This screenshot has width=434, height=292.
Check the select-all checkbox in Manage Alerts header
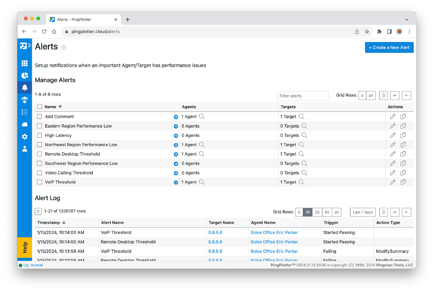[39, 107]
